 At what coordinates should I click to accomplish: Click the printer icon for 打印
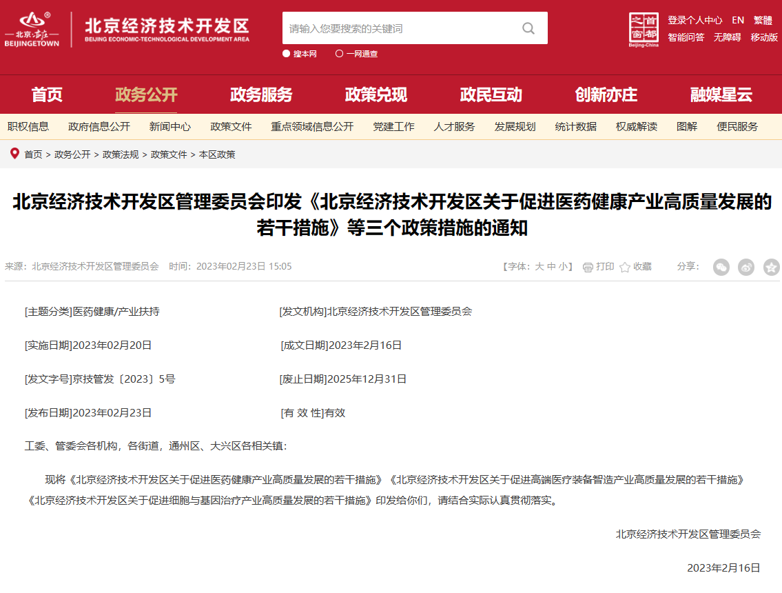[x=588, y=267]
